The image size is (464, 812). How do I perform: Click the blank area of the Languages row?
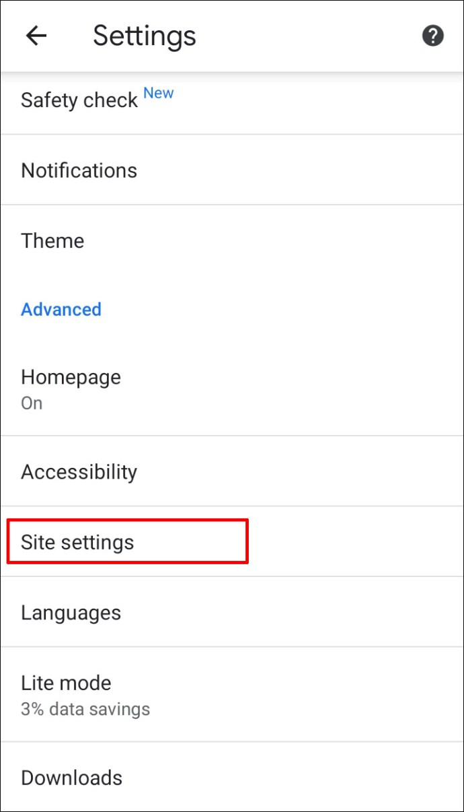[x=303, y=613]
